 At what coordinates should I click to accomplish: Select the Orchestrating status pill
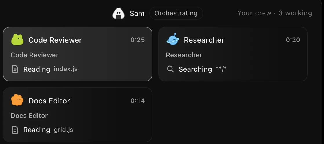click(176, 13)
